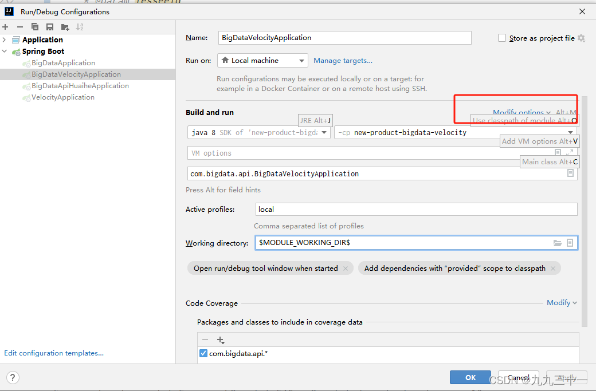596x391 pixels.
Task: Click the Name text field
Action: (345, 38)
